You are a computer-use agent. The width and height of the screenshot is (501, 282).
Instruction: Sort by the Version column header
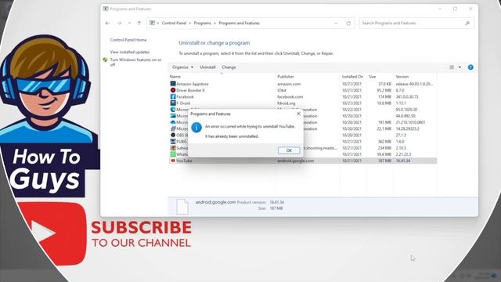[x=402, y=77]
